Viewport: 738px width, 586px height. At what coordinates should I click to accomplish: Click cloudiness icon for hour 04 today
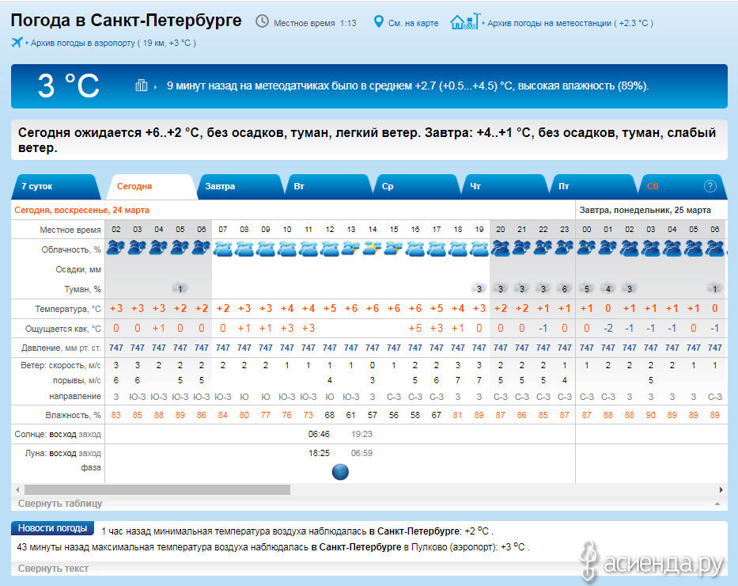coord(159,248)
